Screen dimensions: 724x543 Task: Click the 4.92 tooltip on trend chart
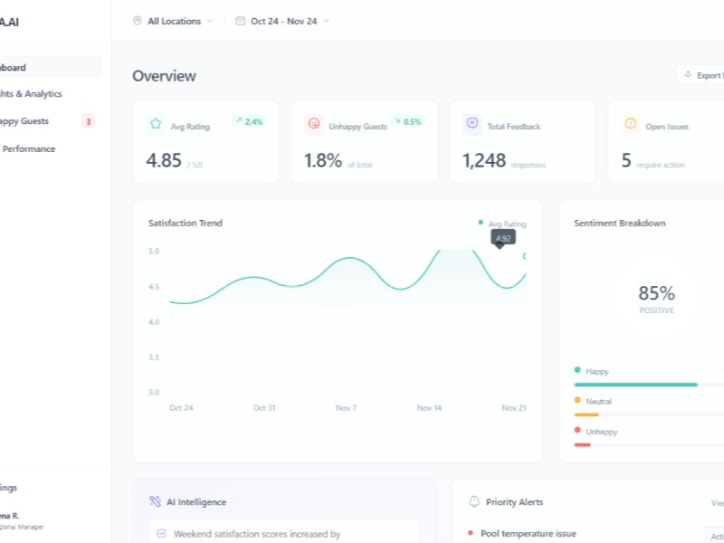click(x=503, y=238)
